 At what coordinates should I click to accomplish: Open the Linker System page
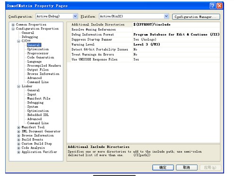pyautogui.click(x=33, y=106)
